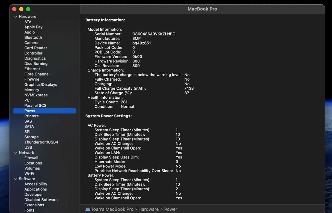Close the System Information window

coord(14,9)
